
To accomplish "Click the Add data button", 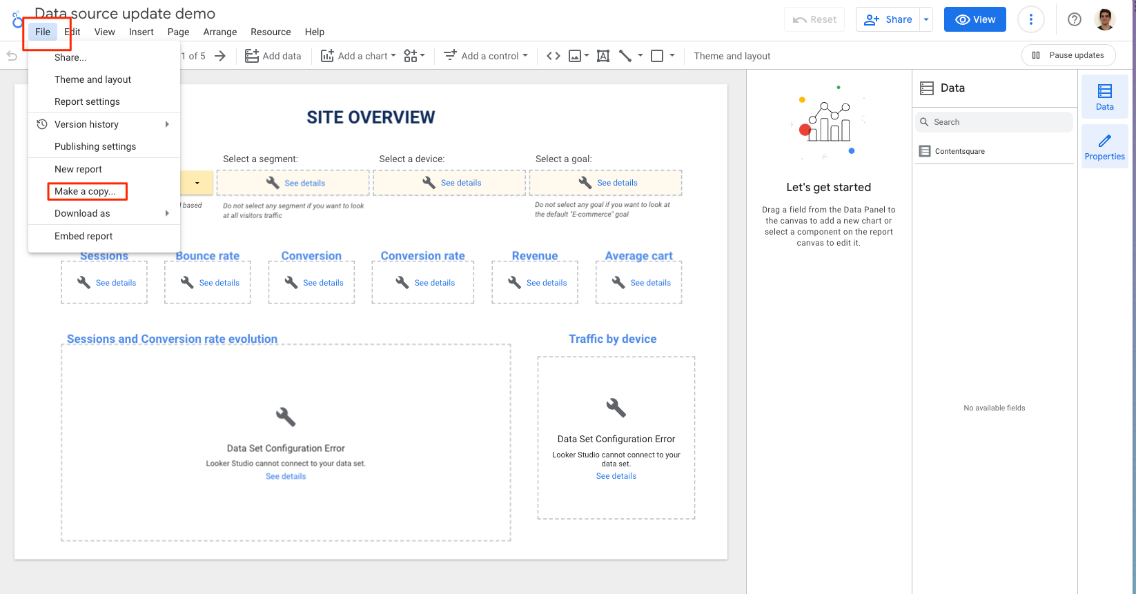I will pos(273,56).
